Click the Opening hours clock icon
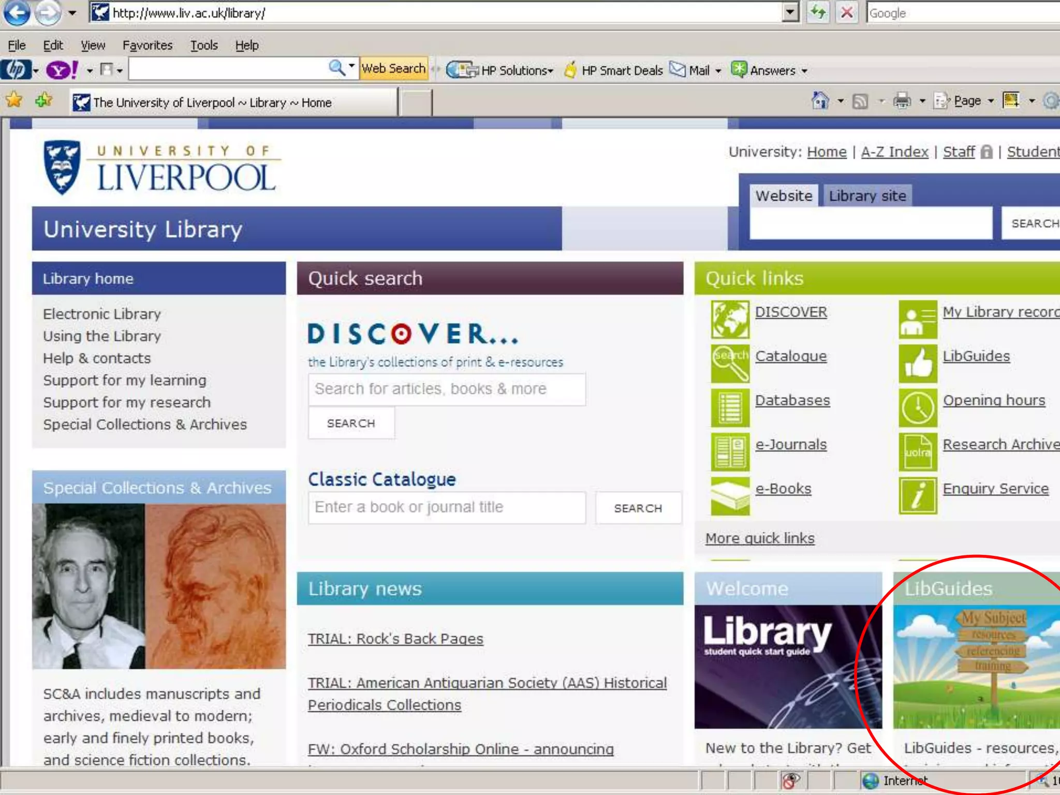Screen dimensions: 1060x795 [x=918, y=408]
